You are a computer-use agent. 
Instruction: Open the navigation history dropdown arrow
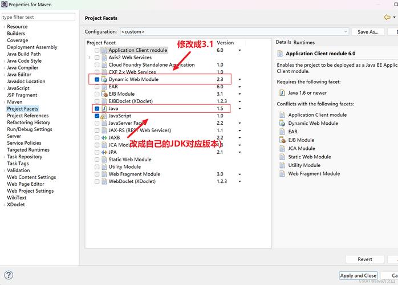click(x=394, y=17)
